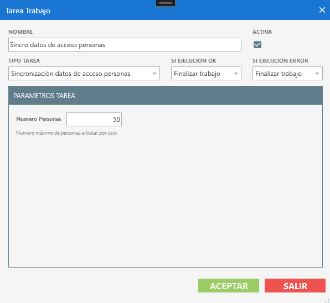Click the drag handle at top of dialog
The height and width of the screenshot is (303, 330).
click(x=166, y=3)
